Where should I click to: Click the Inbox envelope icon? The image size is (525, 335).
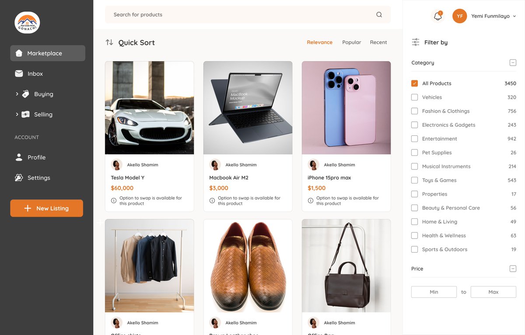pyautogui.click(x=19, y=74)
